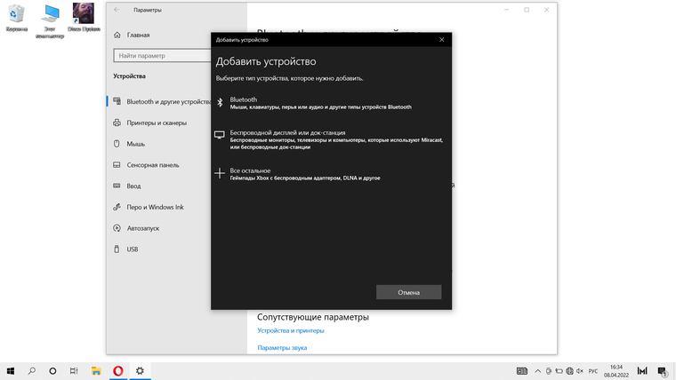Open File Explorer from taskbar
The image size is (676, 380).
(96, 371)
